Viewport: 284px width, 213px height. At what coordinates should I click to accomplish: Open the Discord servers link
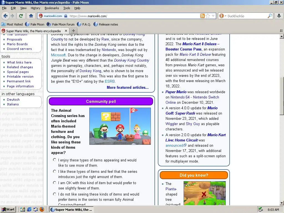click(x=19, y=49)
